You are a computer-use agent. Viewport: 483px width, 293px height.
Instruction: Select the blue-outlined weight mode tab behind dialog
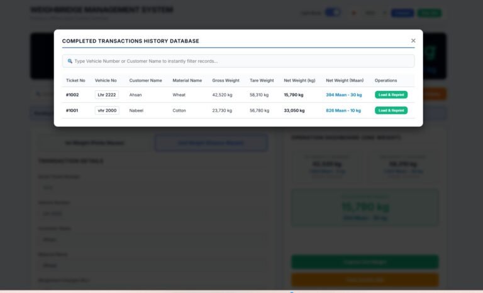[x=211, y=142]
